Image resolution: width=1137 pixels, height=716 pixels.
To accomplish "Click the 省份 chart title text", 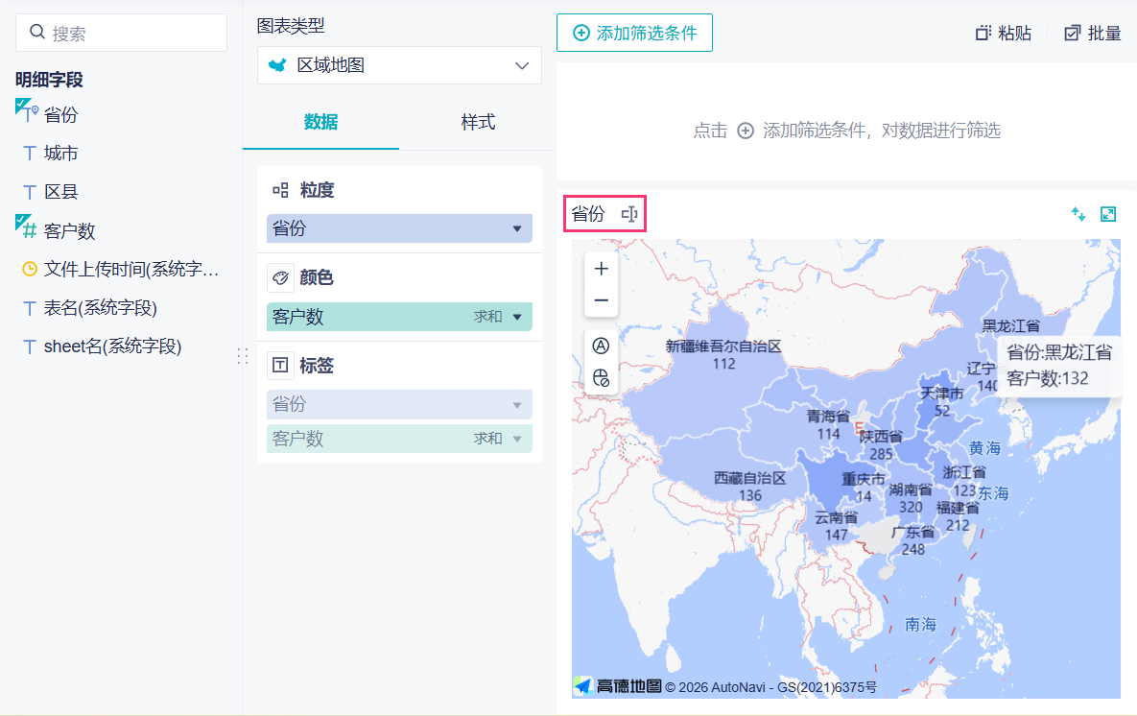I will coord(587,214).
